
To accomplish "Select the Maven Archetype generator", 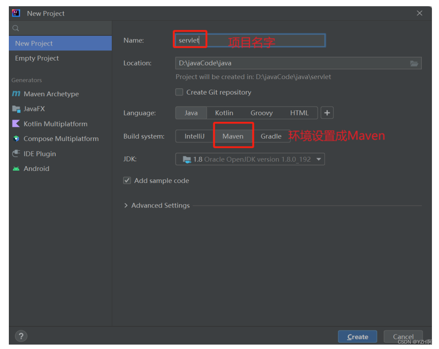I will tap(61, 94).
